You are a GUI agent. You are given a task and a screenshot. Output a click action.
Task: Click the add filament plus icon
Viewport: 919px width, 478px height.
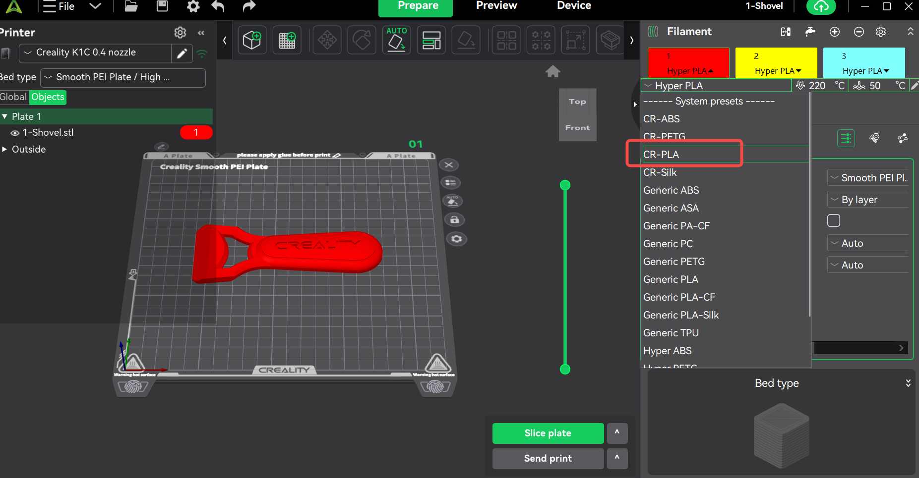click(835, 32)
